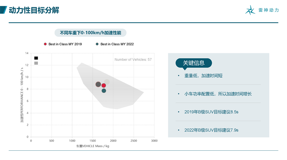Select the slide title 动力性目标分解
This screenshot has height=160, width=287.
tap(34, 10)
